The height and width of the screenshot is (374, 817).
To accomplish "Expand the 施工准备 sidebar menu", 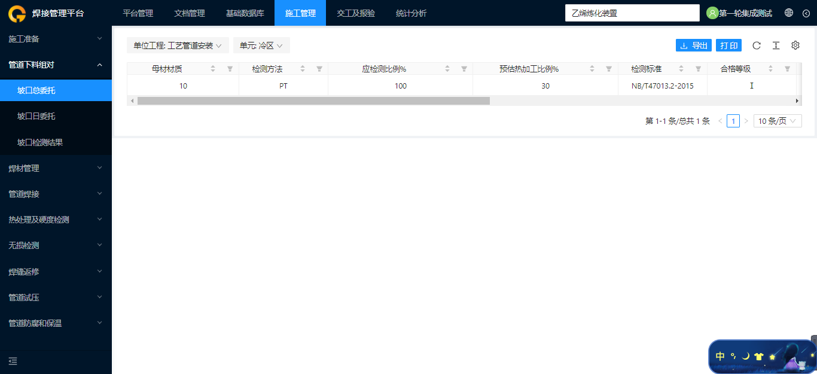I will [x=56, y=39].
